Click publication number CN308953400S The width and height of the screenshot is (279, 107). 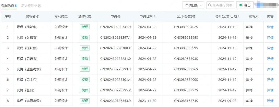coord(186,80)
